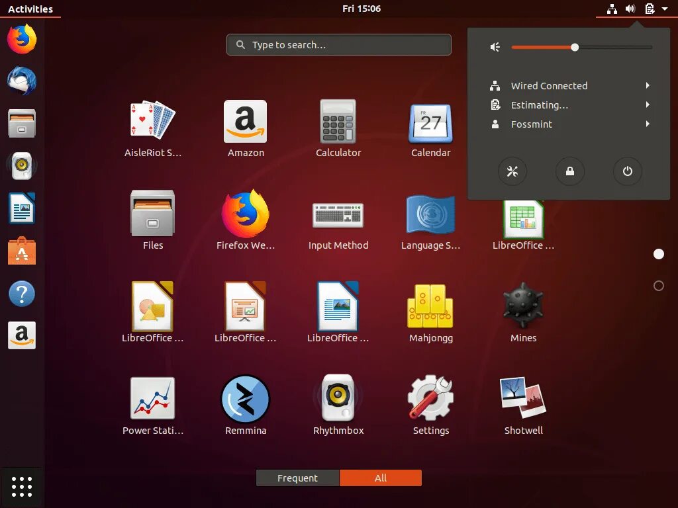Open Amazon from the dock
This screenshot has width=678, height=508.
click(x=22, y=335)
